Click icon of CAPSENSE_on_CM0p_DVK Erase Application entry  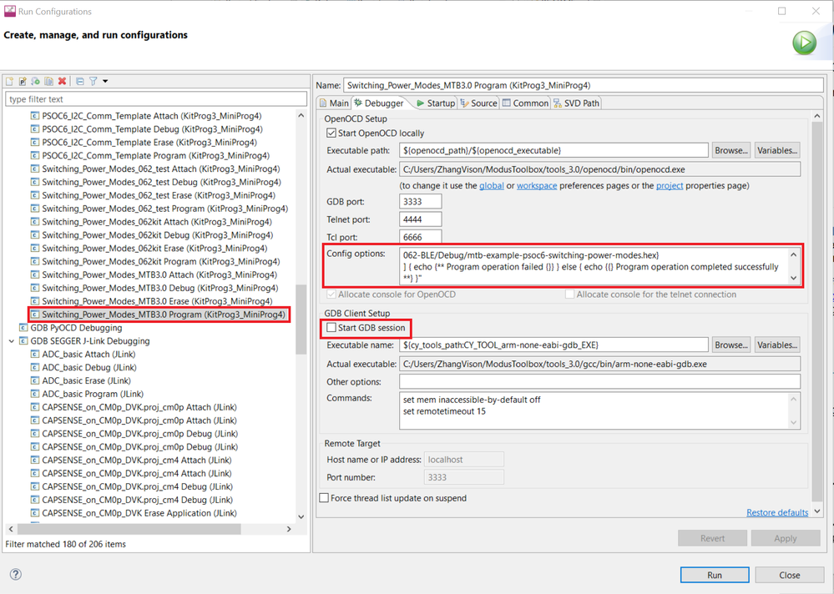pos(35,513)
